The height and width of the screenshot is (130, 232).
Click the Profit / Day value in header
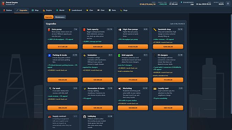pos(163,4)
